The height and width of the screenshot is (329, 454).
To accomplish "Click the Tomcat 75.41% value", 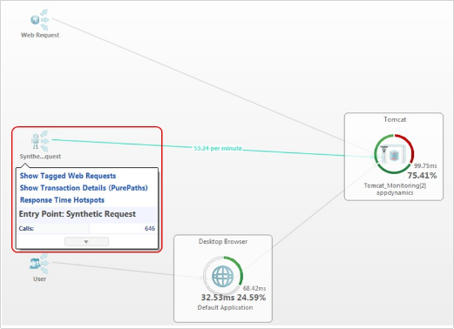I will (422, 176).
